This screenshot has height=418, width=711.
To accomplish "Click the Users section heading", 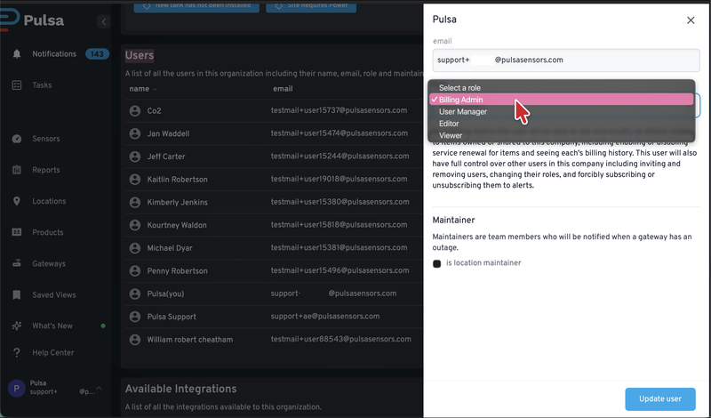I will tap(140, 55).
